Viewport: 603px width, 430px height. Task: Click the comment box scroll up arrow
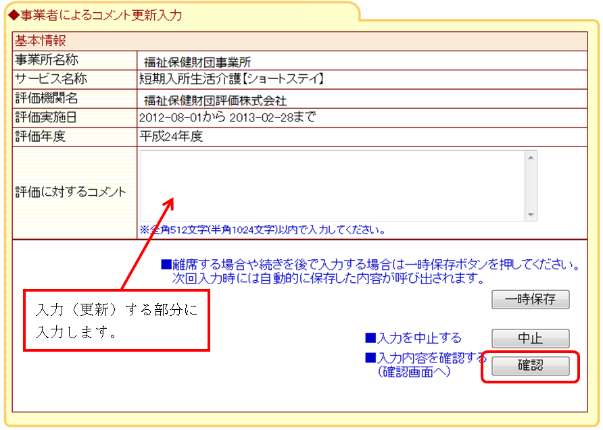pos(531,157)
